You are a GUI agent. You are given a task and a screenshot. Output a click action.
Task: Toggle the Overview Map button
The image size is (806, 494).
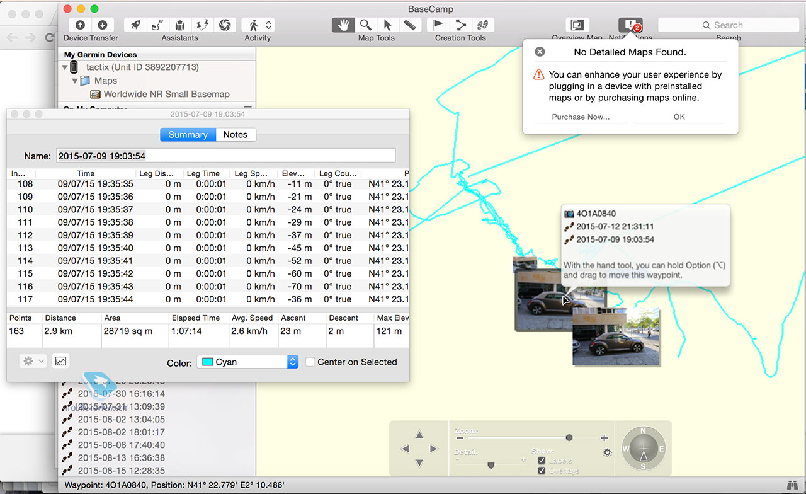coord(577,25)
